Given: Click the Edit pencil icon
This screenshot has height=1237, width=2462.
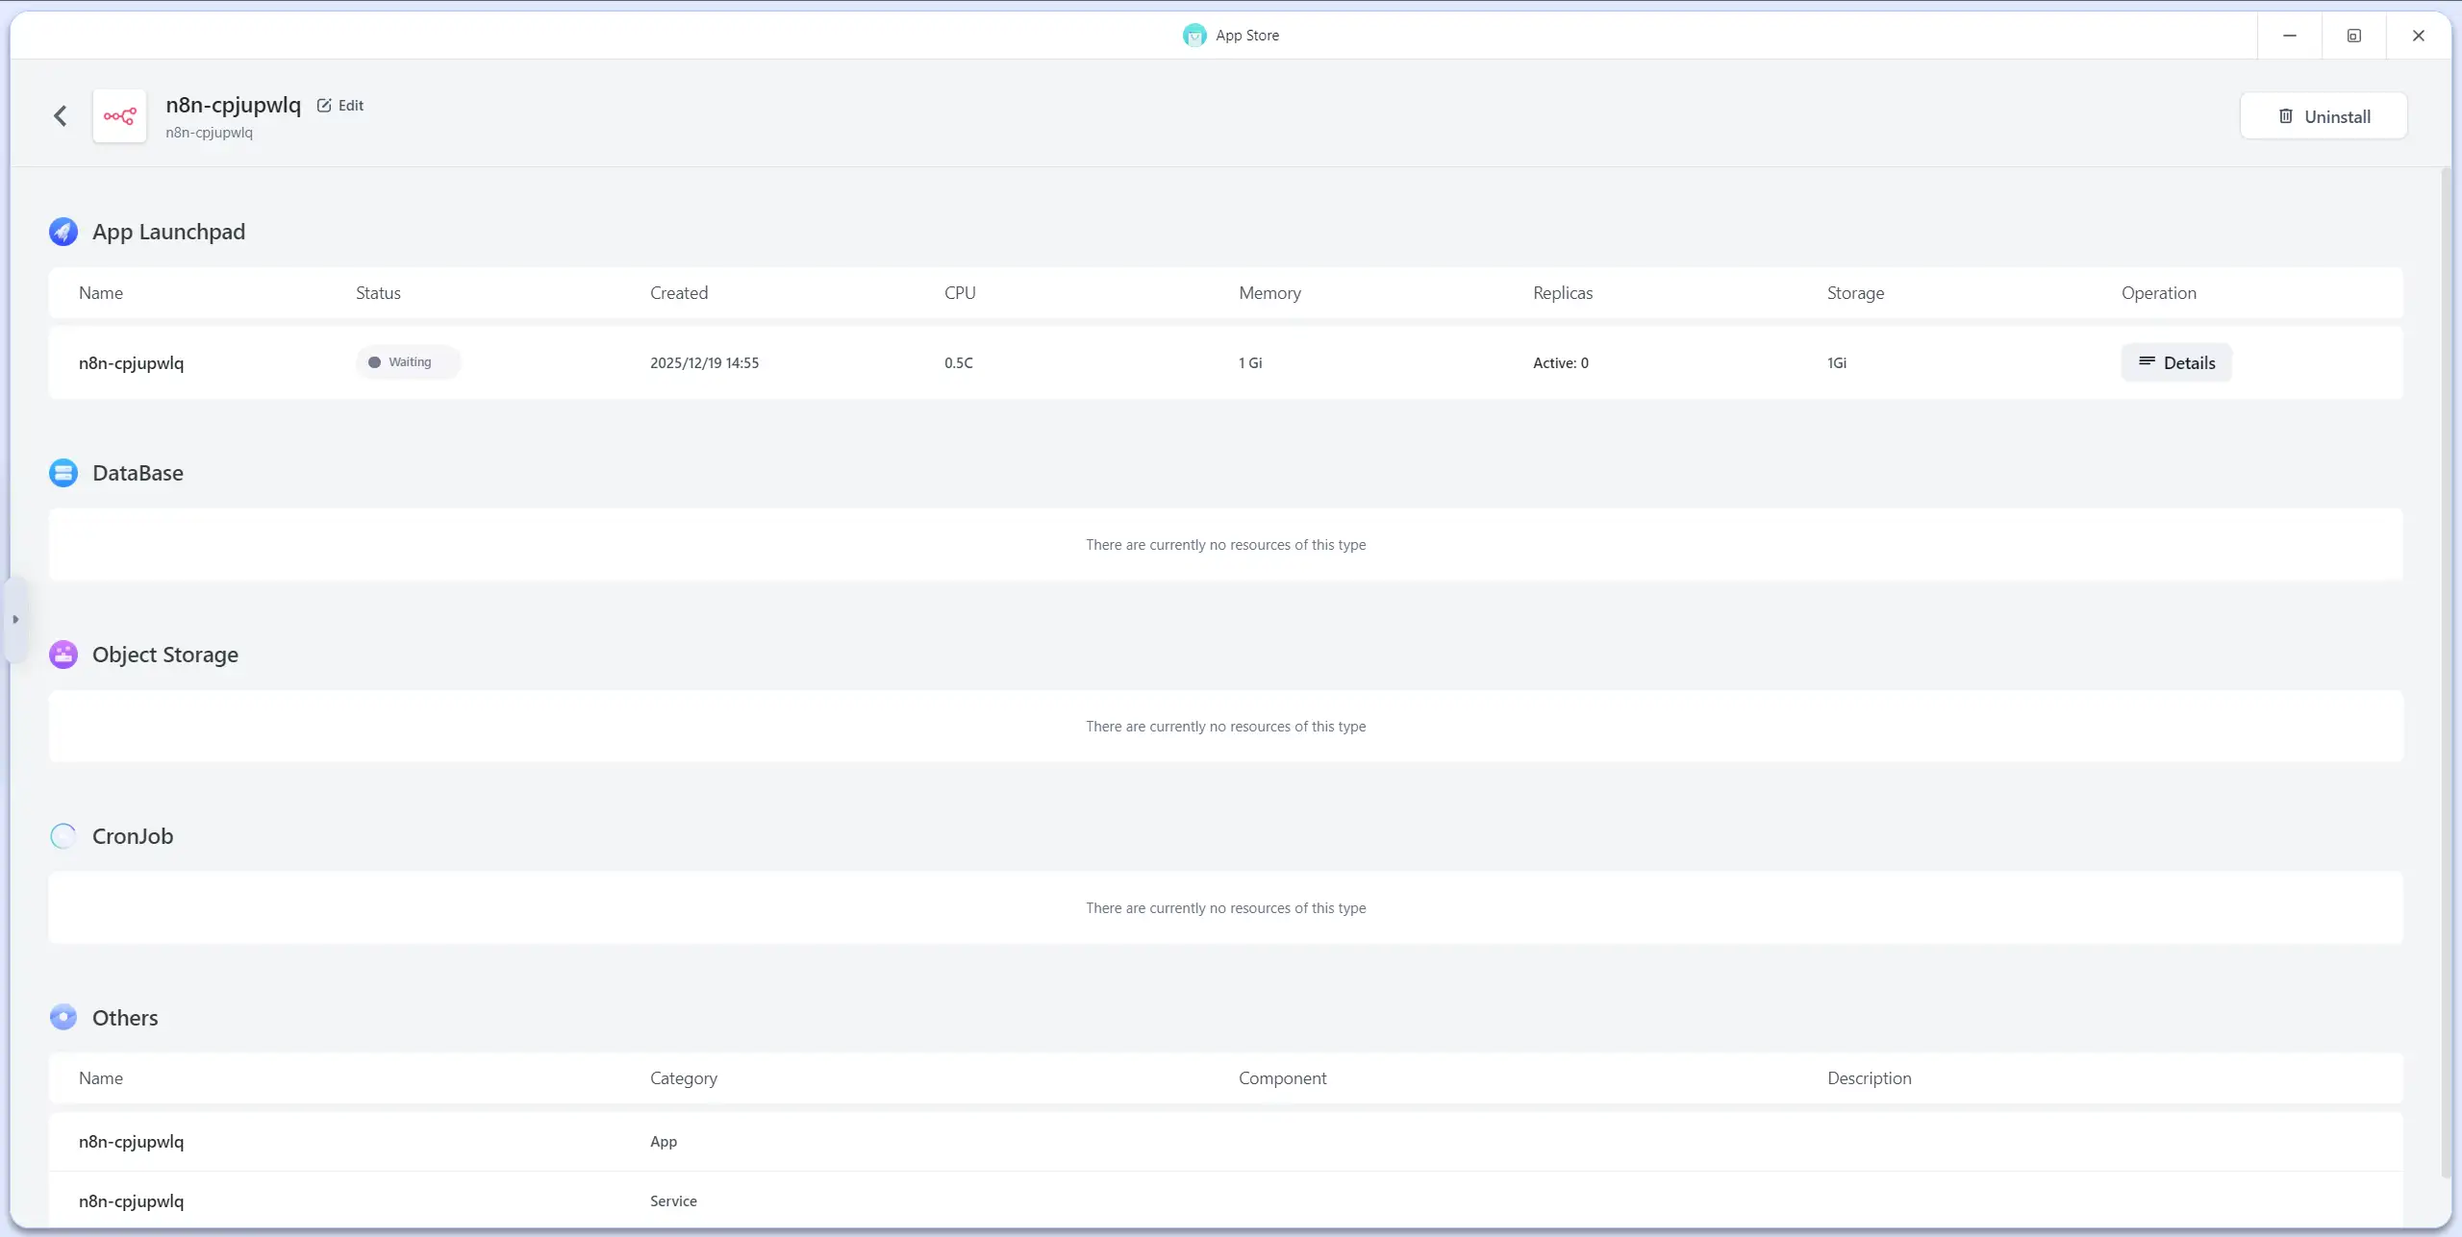Looking at the screenshot, I should [x=324, y=106].
